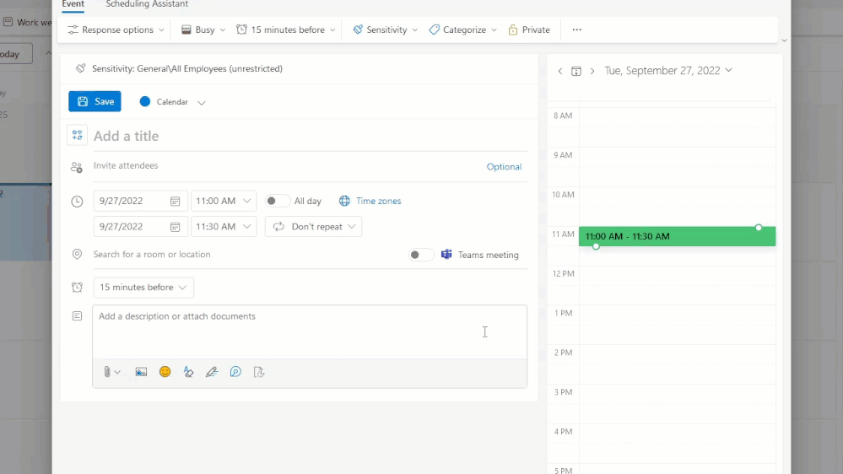Click the go to today calendar icon
Image resolution: width=843 pixels, height=474 pixels.
576,71
